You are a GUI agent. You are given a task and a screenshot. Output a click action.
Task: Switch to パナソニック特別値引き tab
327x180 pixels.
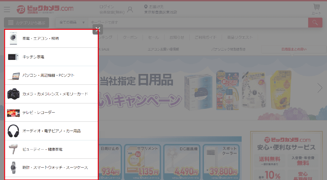[228, 49]
